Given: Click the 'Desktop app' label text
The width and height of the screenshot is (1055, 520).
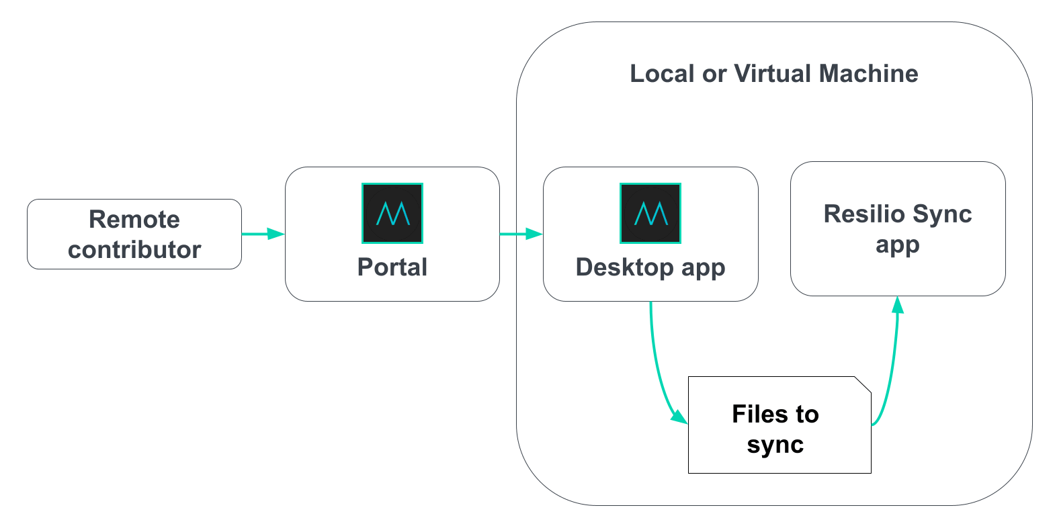Looking at the screenshot, I should [x=650, y=267].
